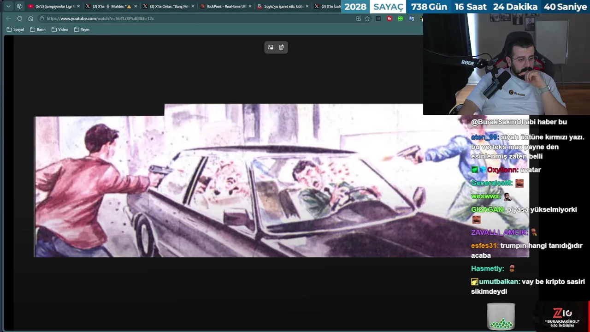Close the Soylu'yu işaret etti tab
Image resolution: width=590 pixels, height=332 pixels.
pos(307,6)
